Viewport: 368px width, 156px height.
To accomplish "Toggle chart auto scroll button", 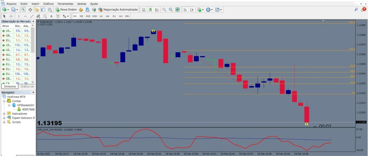I will [x=185, y=10].
